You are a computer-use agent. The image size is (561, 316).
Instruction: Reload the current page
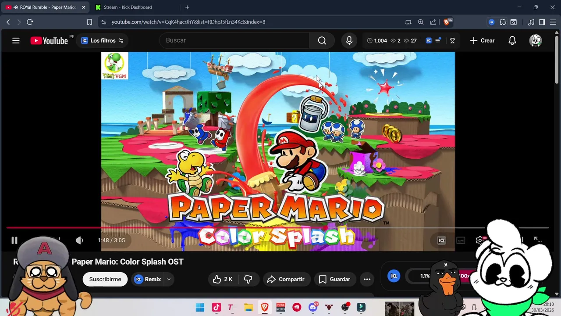click(x=30, y=22)
